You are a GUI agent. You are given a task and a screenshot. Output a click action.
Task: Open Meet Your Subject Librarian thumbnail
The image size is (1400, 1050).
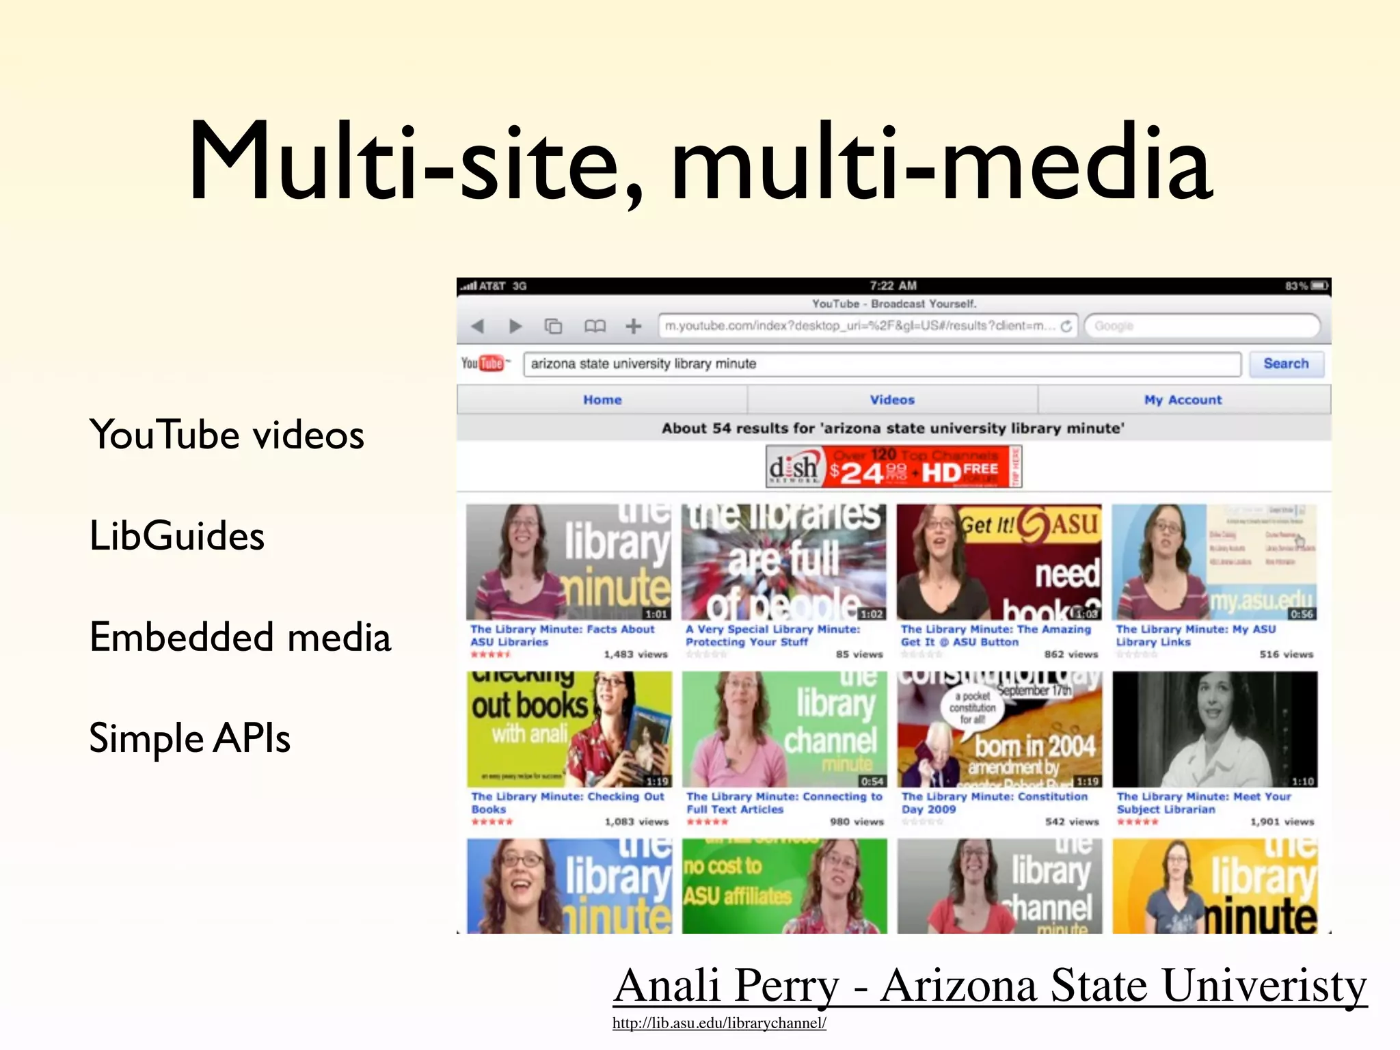coord(1215,729)
